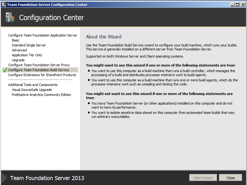Select the Basic configuration option

coord(15,40)
